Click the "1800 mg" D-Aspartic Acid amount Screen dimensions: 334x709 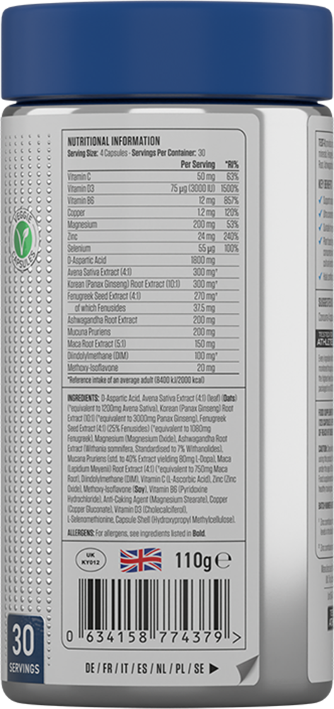click(204, 260)
